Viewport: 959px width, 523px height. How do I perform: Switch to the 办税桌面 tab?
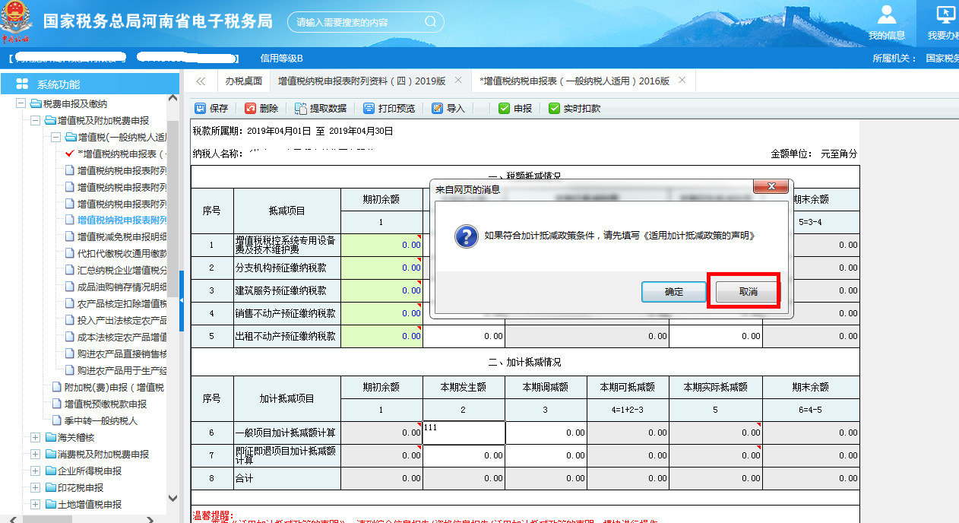click(x=242, y=81)
